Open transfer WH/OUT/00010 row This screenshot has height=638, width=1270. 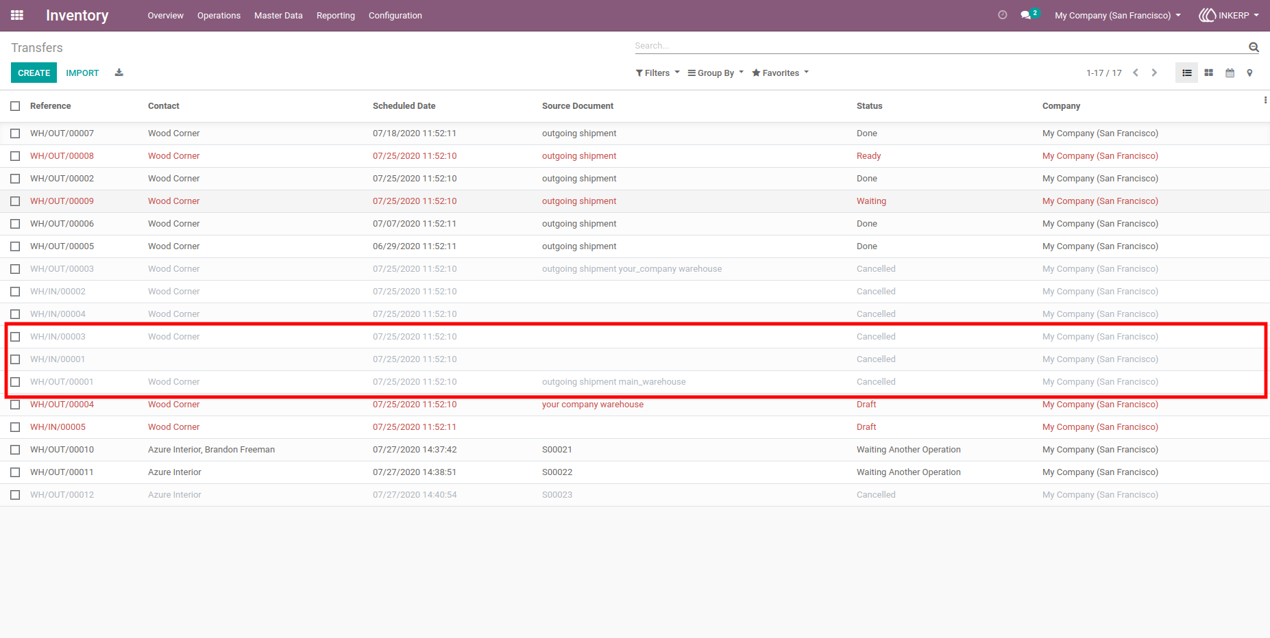click(635, 450)
